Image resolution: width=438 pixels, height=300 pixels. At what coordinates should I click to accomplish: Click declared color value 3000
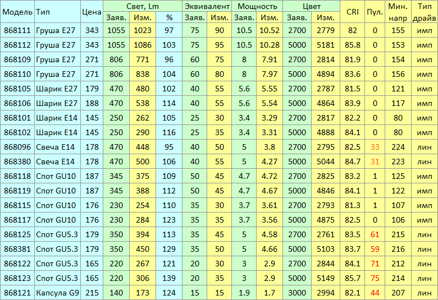[297, 293]
